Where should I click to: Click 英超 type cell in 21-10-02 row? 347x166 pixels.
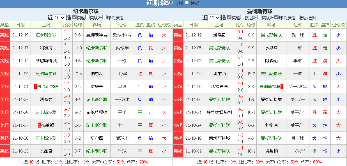178,151
